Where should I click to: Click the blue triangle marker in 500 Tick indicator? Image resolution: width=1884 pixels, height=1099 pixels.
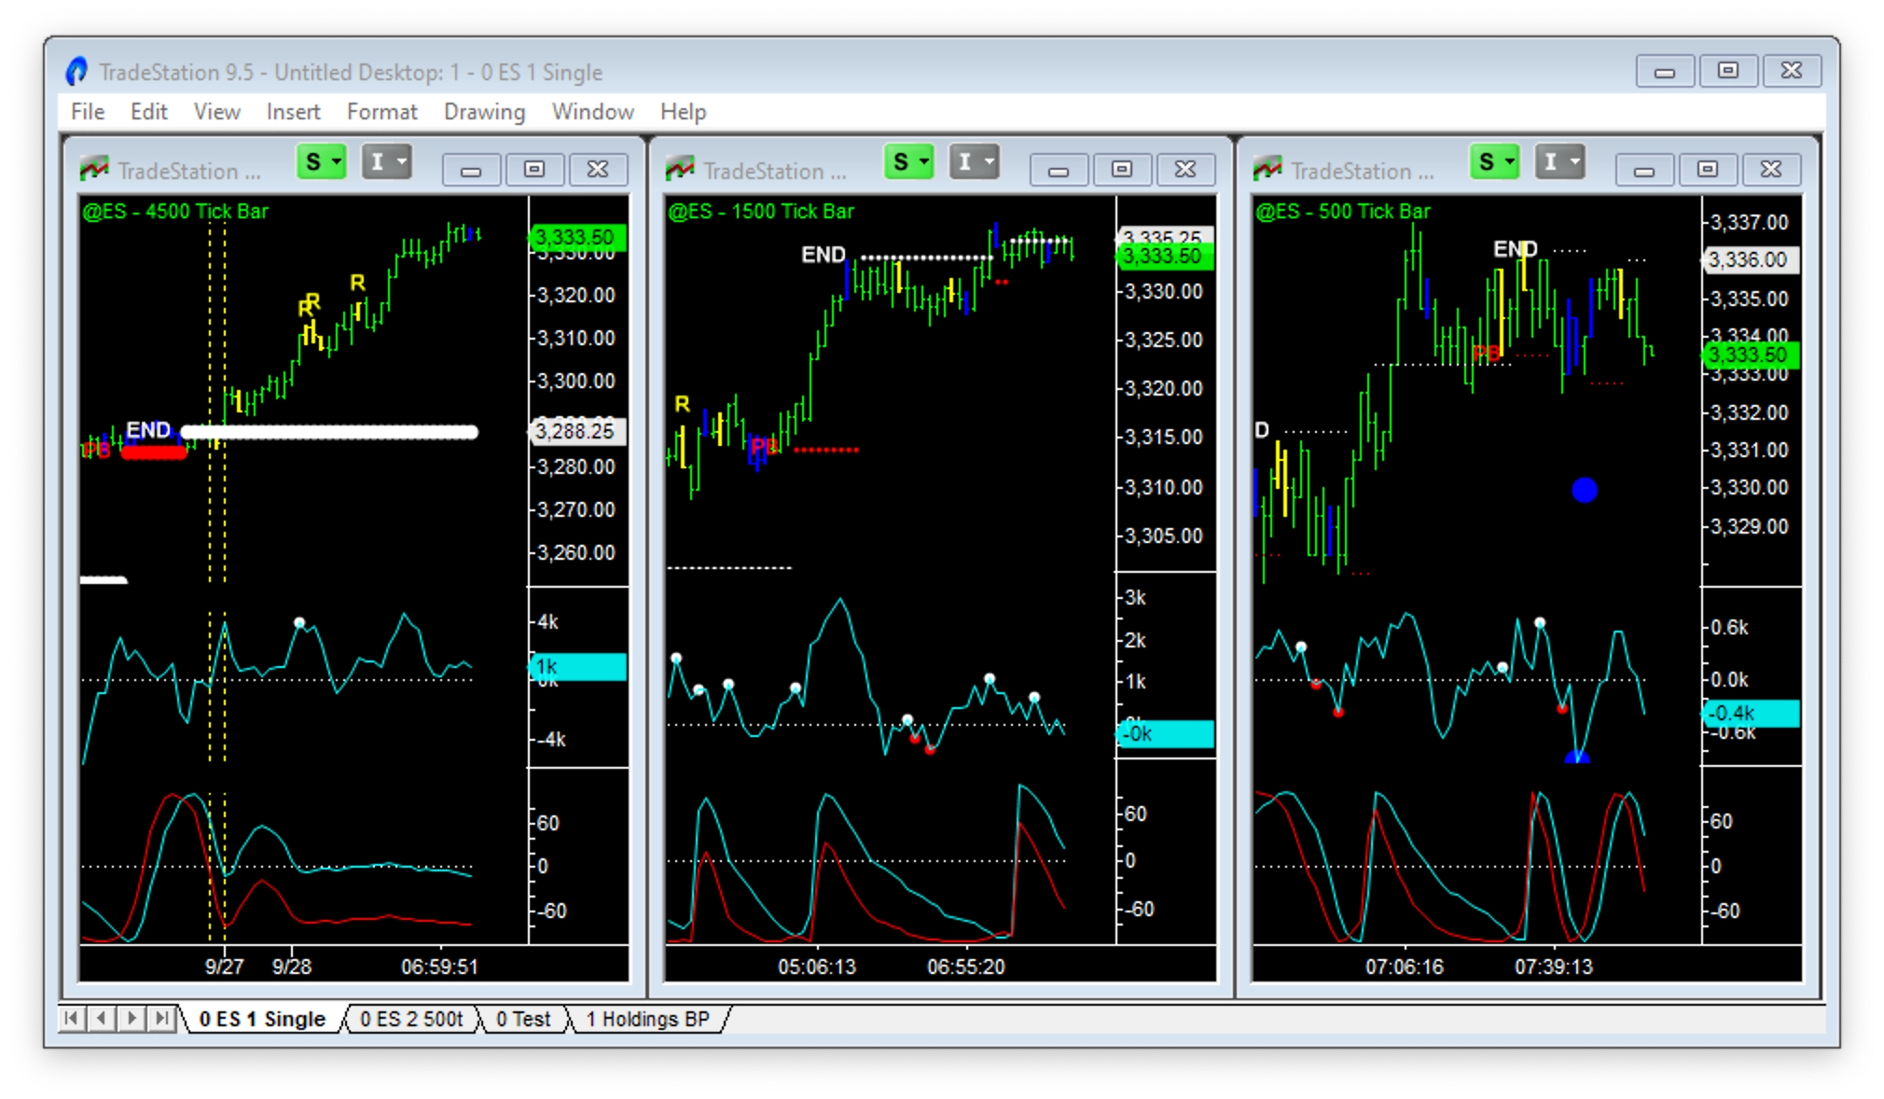(1576, 757)
